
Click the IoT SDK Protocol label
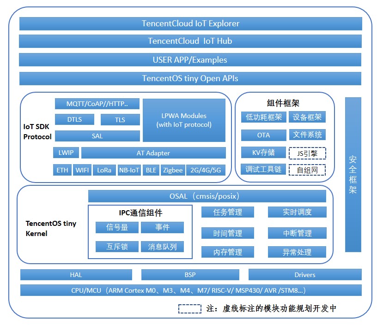tap(37, 131)
